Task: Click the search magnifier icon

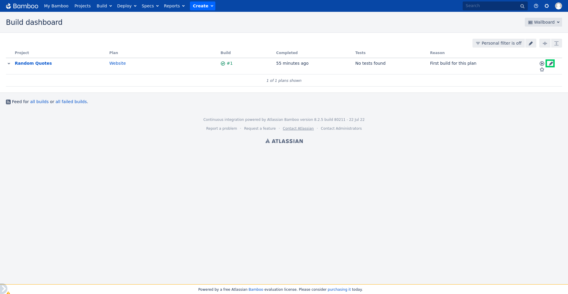Action: click(522, 6)
